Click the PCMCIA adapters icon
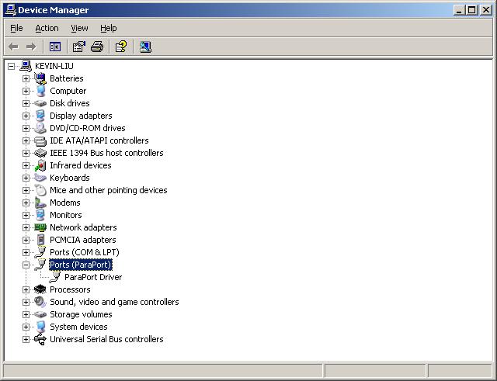 pyautogui.click(x=40, y=240)
